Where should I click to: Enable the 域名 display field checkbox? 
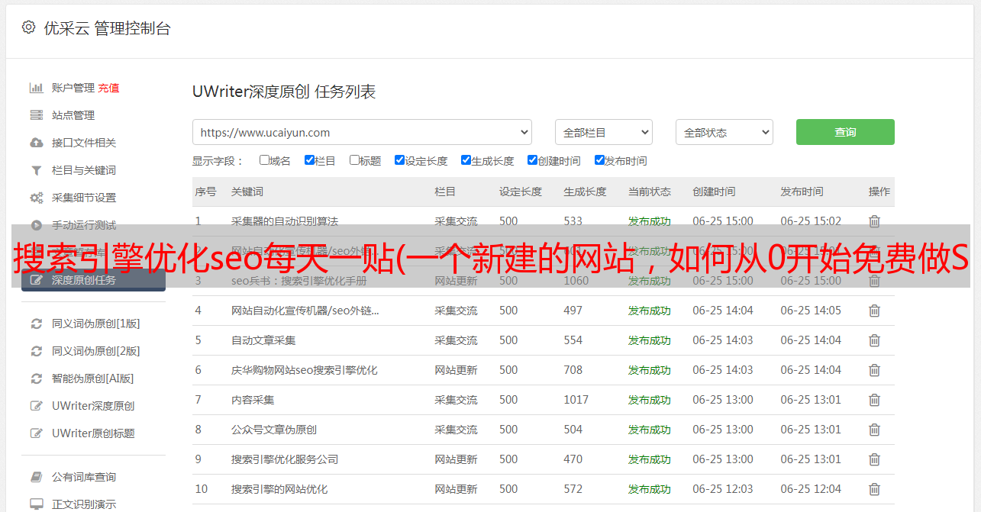click(x=264, y=160)
